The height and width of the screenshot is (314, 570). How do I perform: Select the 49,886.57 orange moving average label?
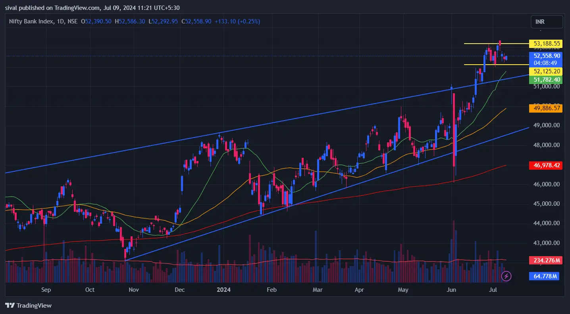point(547,108)
